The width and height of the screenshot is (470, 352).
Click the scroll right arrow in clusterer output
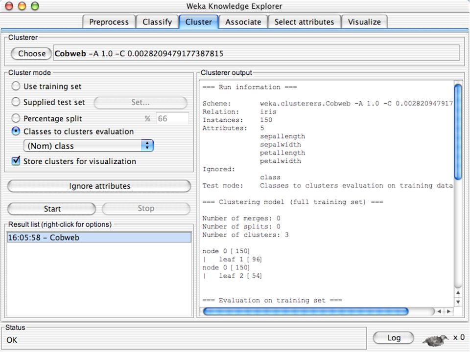[x=449, y=311]
